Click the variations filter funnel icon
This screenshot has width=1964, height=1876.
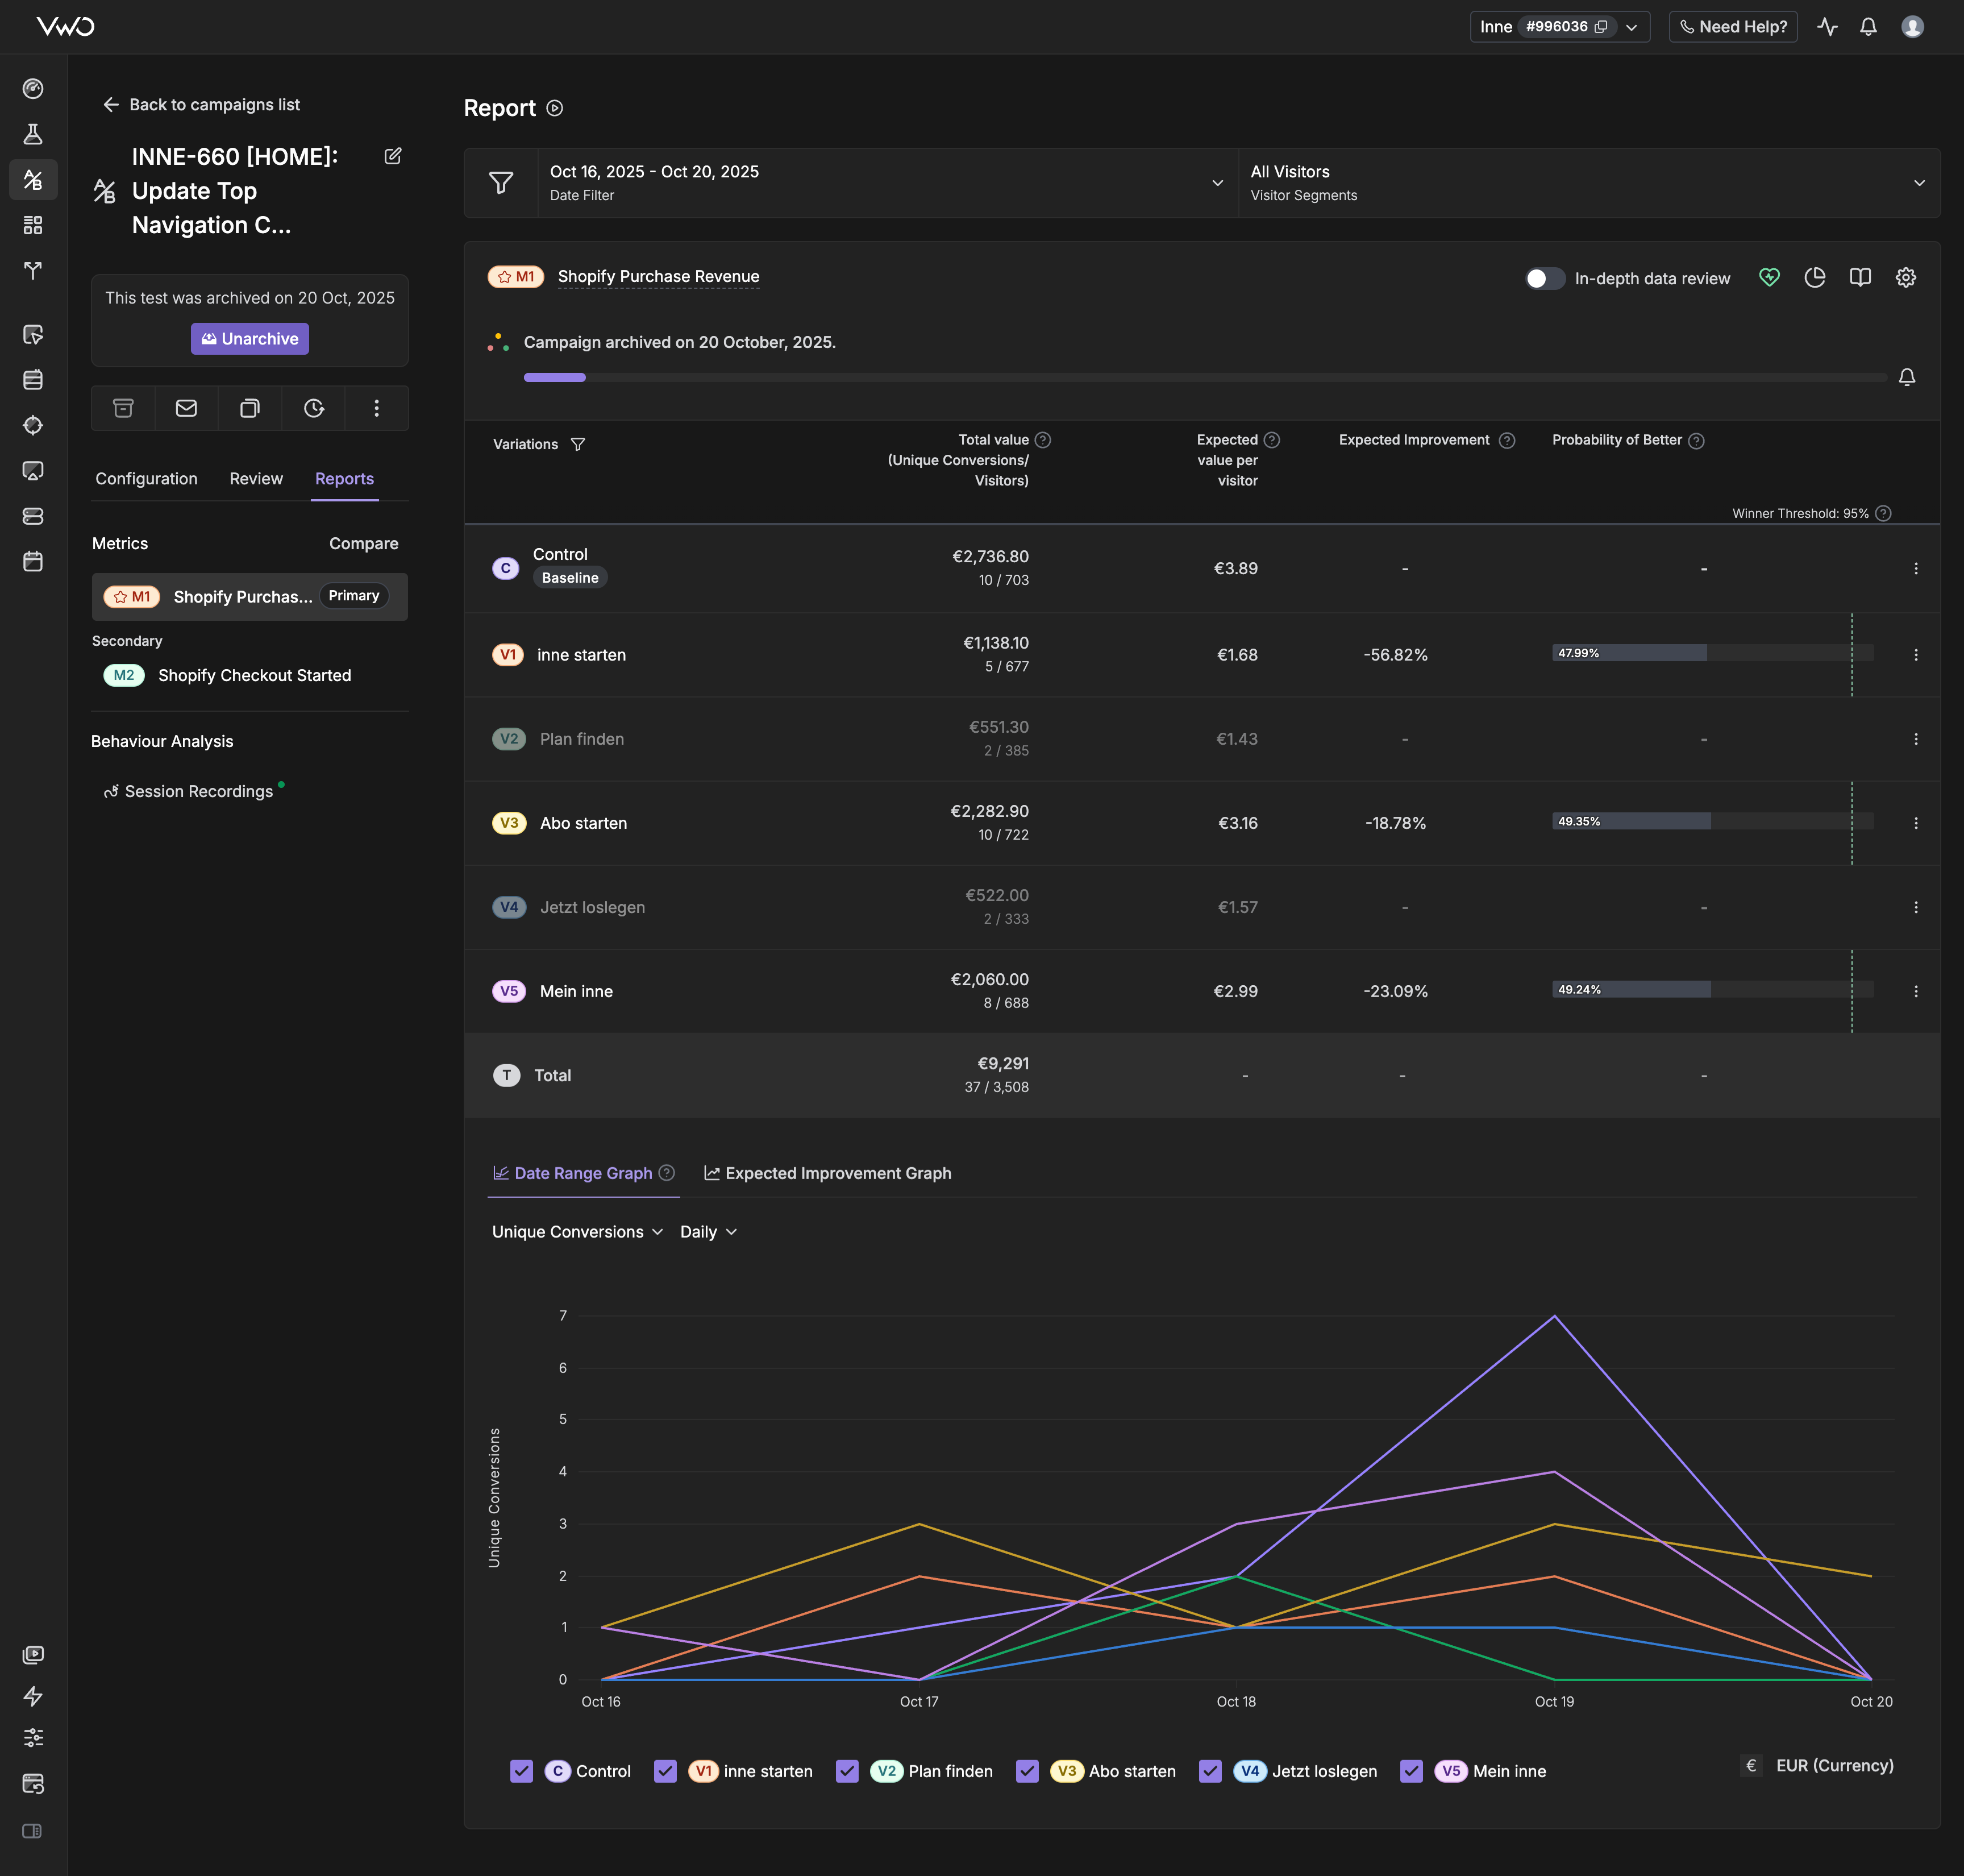pos(578,444)
